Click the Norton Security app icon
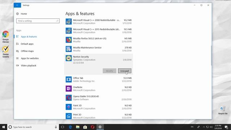The width and height of the screenshot is (231, 130). (x=69, y=58)
